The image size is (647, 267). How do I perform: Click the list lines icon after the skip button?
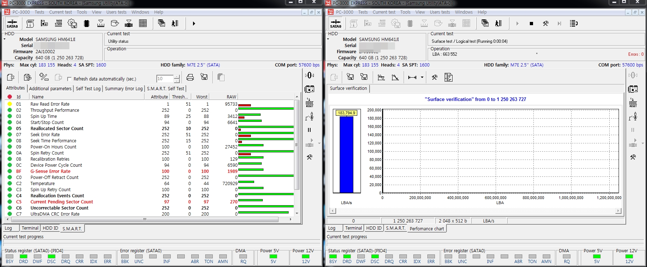point(574,24)
